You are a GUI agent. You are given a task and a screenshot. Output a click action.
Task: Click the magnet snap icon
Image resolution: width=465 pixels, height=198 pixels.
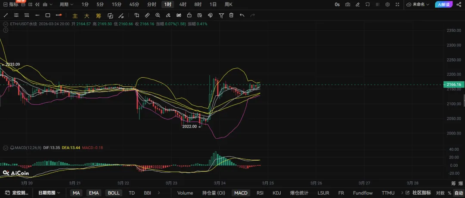210,15
